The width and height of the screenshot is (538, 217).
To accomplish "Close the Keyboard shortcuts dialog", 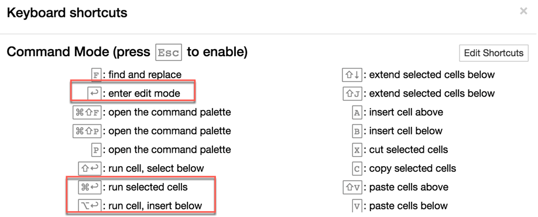I will [523, 11].
